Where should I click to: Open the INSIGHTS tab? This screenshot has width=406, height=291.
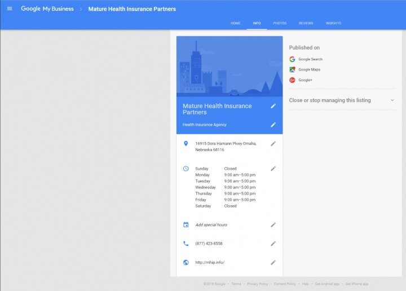coord(333,23)
